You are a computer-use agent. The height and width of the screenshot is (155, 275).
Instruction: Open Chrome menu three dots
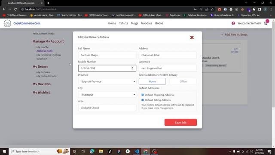tap(271, 9)
